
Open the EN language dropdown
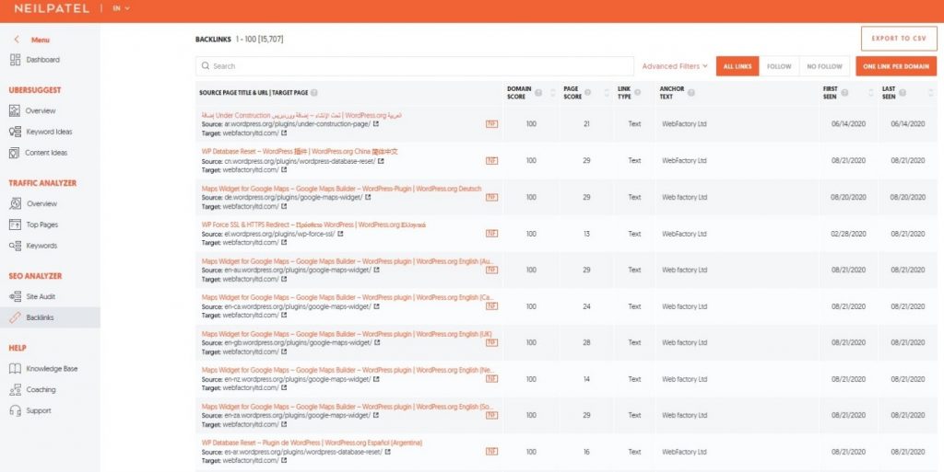pos(121,8)
